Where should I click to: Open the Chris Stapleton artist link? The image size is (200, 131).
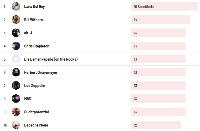37,46
